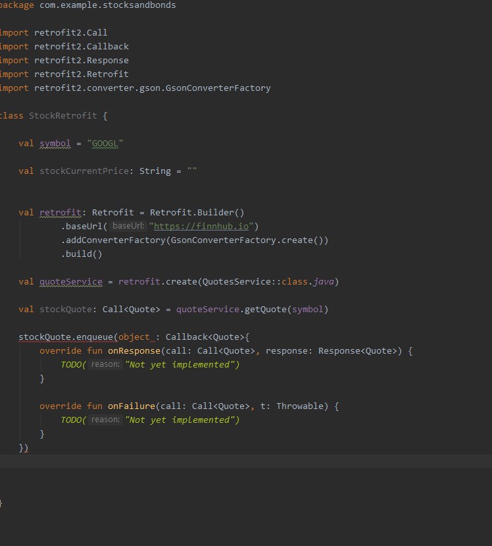Click retrofit2.Retrofit import text
Image resolution: width=492 pixels, height=546 pixels.
(x=82, y=74)
